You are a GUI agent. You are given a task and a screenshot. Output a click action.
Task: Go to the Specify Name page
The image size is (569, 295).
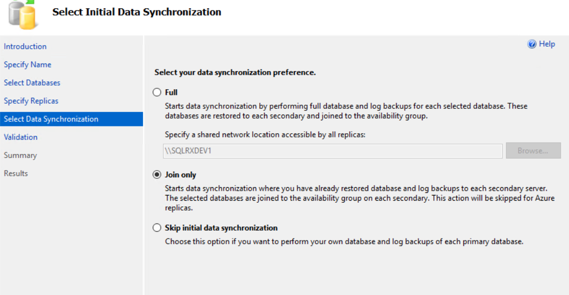tap(27, 64)
